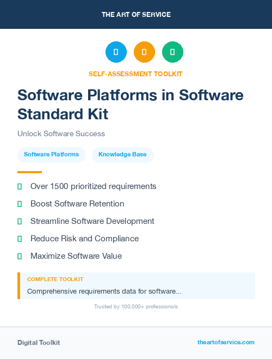Select the Software Platforms tag

pyautogui.click(x=52, y=155)
